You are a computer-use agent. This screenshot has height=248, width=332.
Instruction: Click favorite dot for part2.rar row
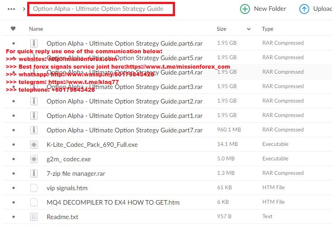pos(14,101)
